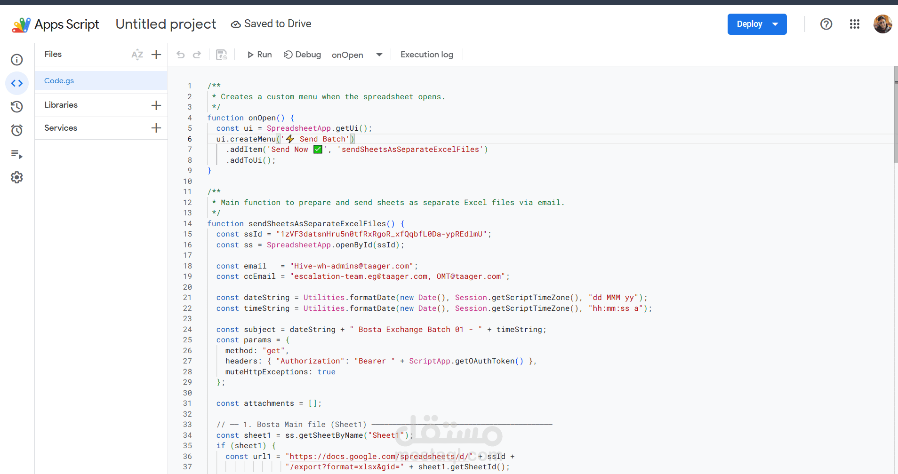Select the Code.gs file
Image resolution: width=898 pixels, height=474 pixels.
coord(101,80)
